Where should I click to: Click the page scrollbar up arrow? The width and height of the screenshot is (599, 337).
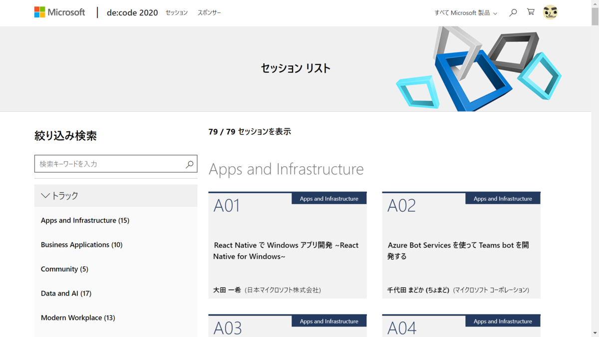pyautogui.click(x=595, y=3)
